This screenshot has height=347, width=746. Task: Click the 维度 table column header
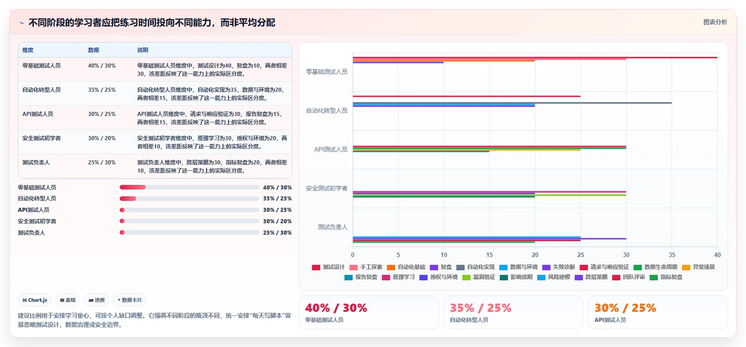click(x=28, y=50)
